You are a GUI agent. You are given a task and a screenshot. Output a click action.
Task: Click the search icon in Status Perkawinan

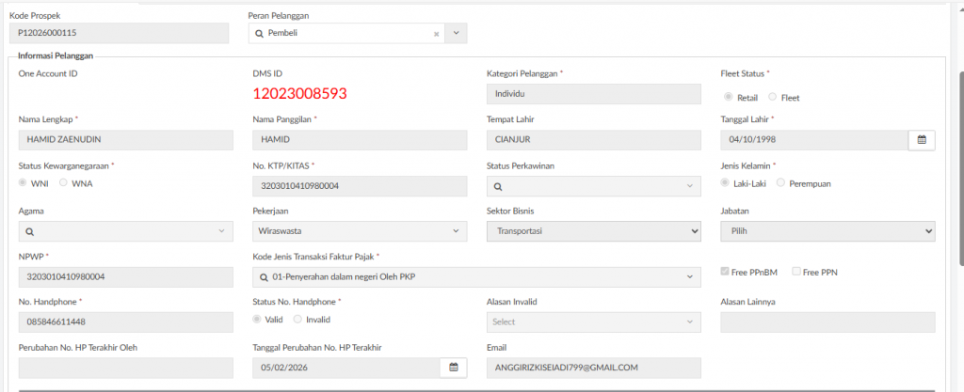(x=497, y=186)
